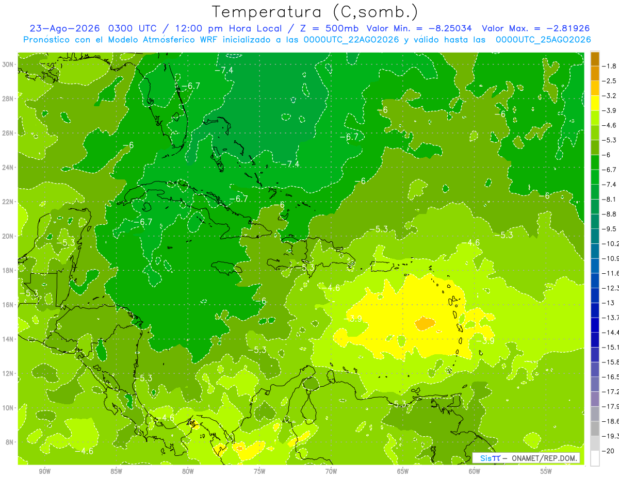Select the "Valor Max. = -2.81926" text
Screen dimensions: 619x478
536,28
